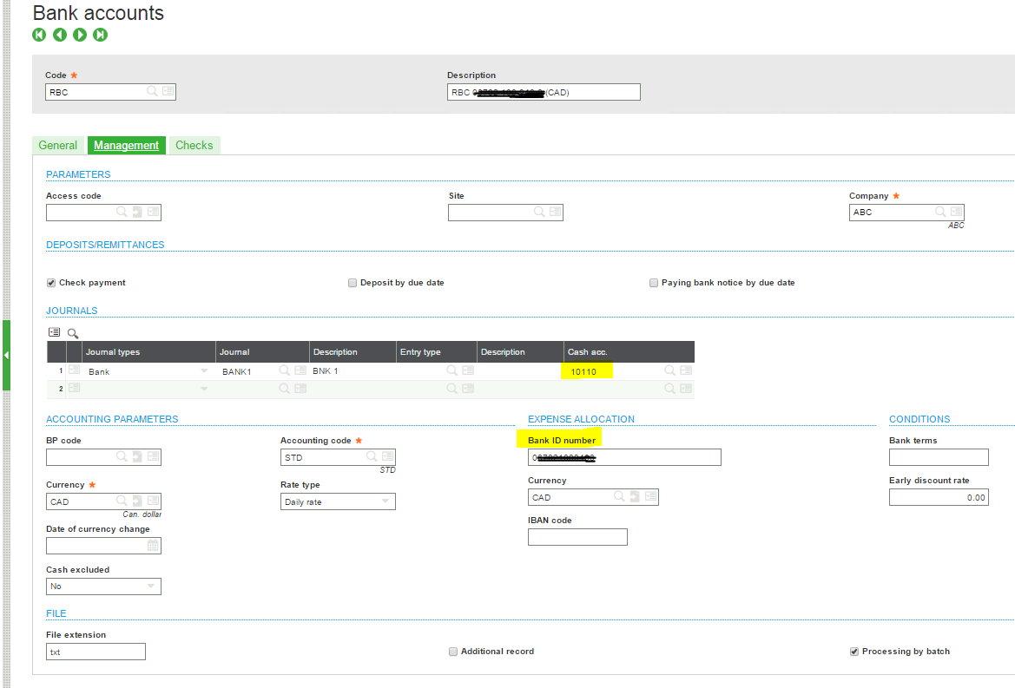Image resolution: width=1015 pixels, height=688 pixels.
Task: Open the selection card icon in Code field
Action: pos(168,91)
